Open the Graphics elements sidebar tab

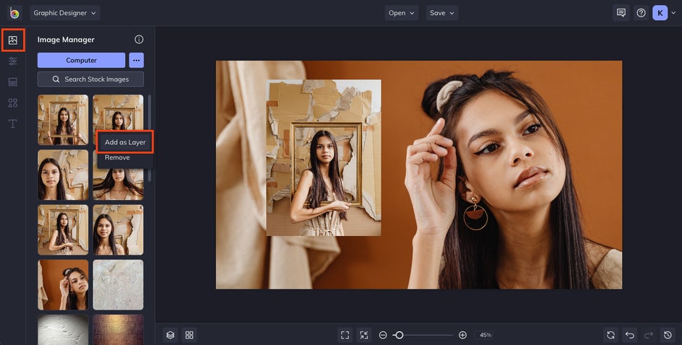(12, 103)
